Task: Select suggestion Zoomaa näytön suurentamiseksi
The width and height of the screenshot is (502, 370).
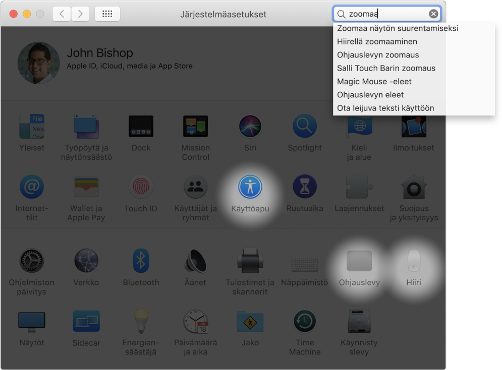Action: tap(397, 28)
